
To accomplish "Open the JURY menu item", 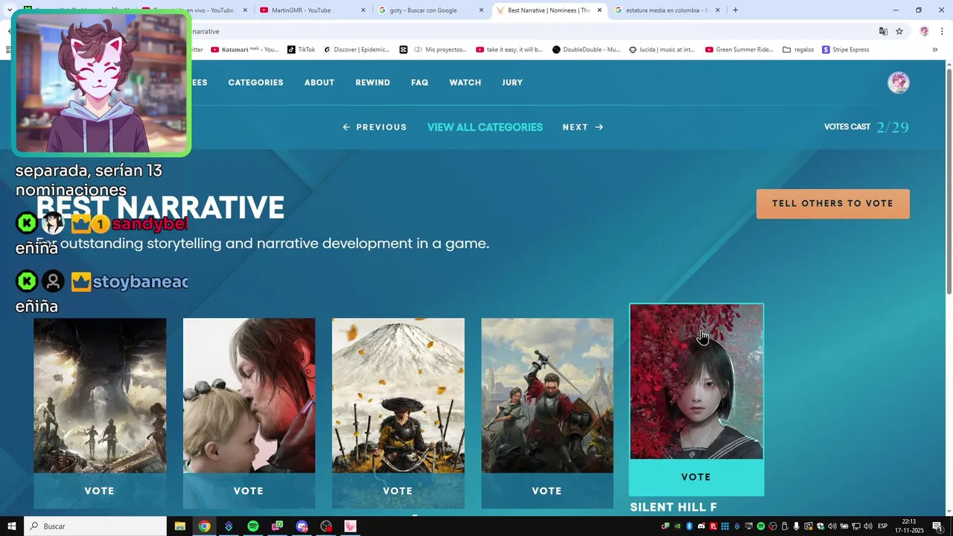I will click(512, 83).
